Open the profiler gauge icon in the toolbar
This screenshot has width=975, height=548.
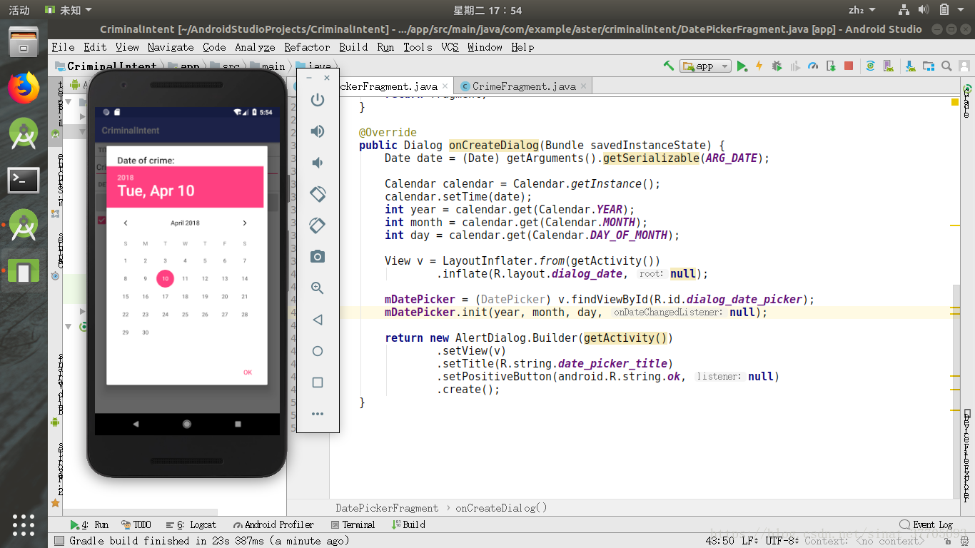coord(813,66)
